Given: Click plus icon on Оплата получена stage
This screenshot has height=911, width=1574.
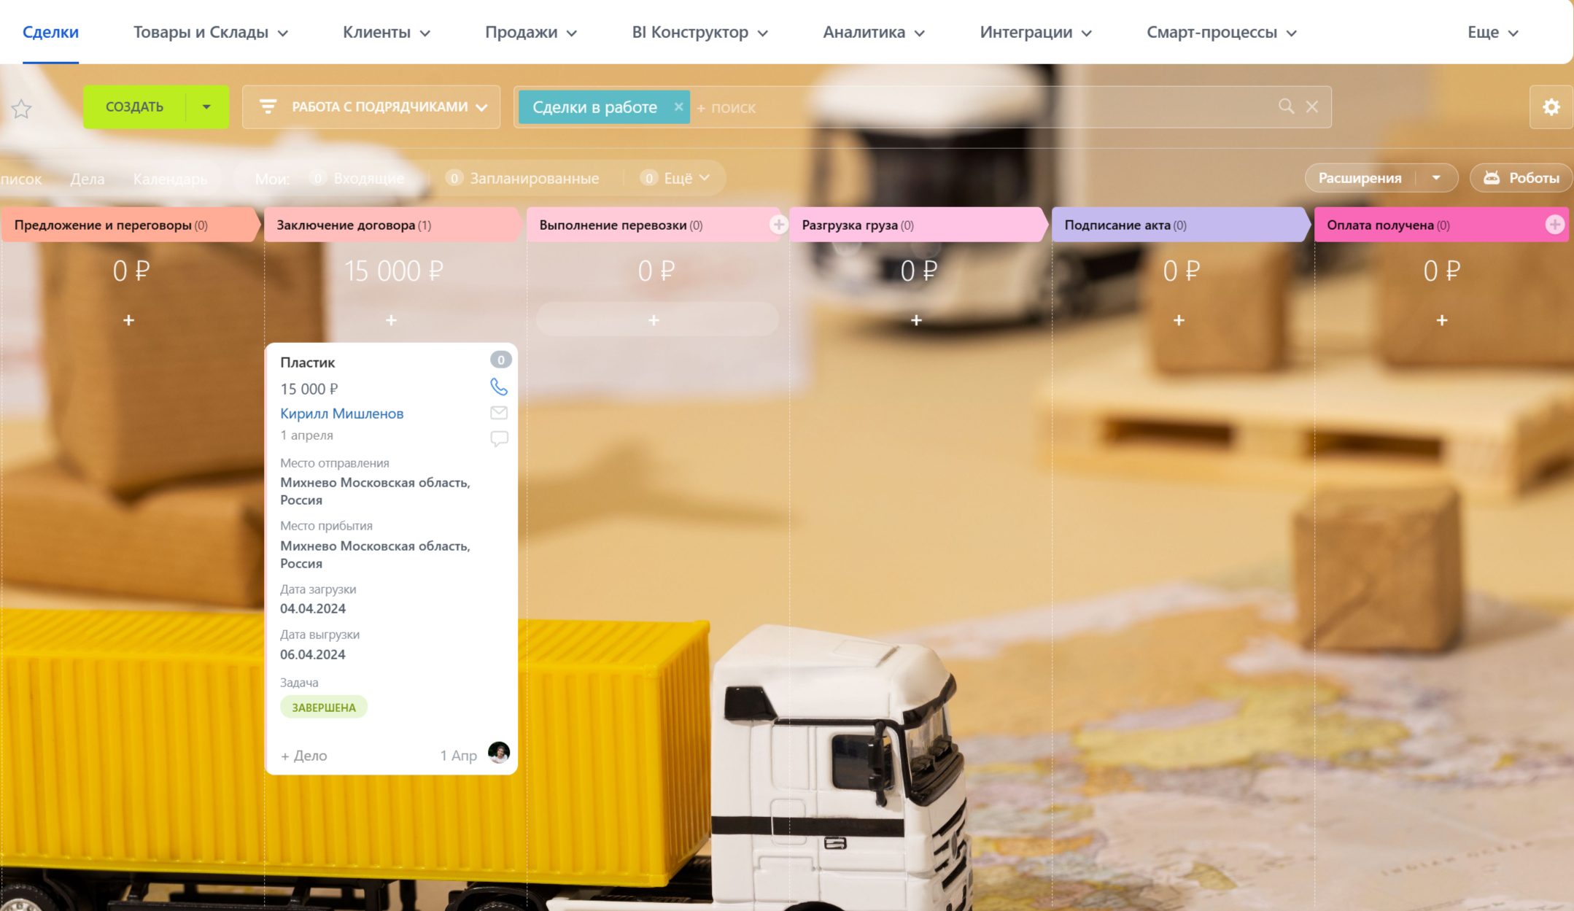Looking at the screenshot, I should point(1554,225).
